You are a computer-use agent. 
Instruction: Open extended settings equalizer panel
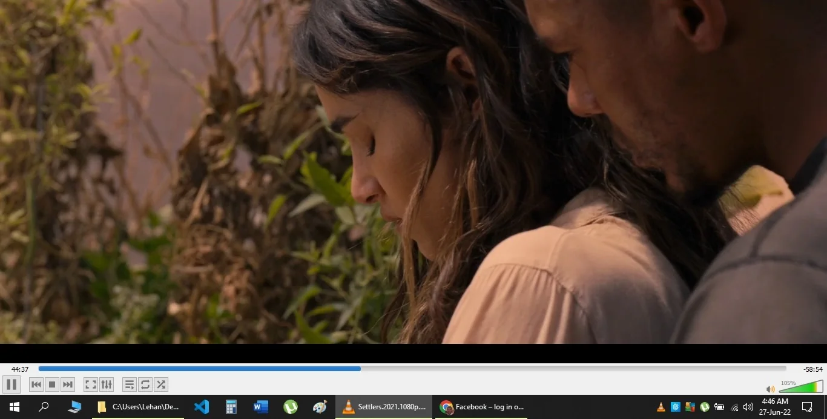click(x=107, y=384)
